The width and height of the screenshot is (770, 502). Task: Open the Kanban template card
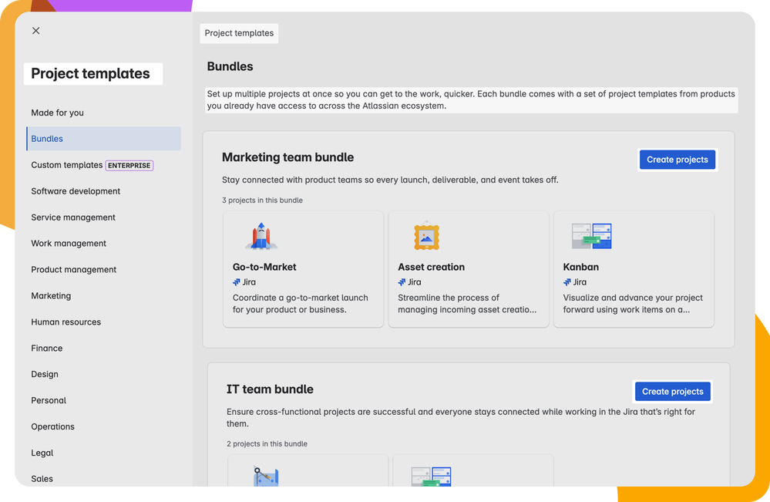click(x=634, y=269)
